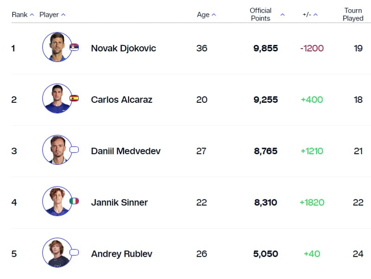Click the Italian flag icon beside Sinner
Screen dimensions: 371x279
point(74,201)
